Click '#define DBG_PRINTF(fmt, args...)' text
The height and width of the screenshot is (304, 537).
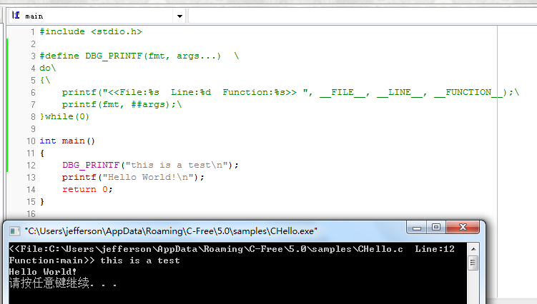(130, 56)
